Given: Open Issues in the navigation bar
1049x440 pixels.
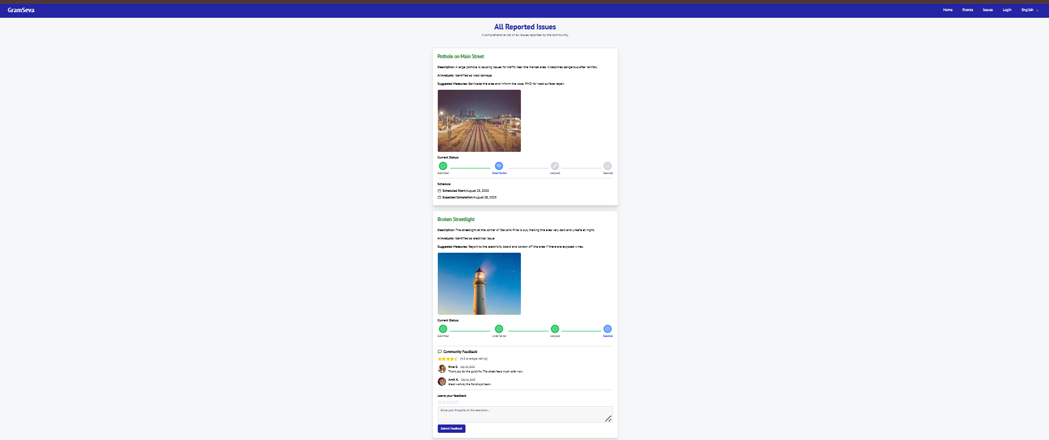Looking at the screenshot, I should [x=987, y=10].
